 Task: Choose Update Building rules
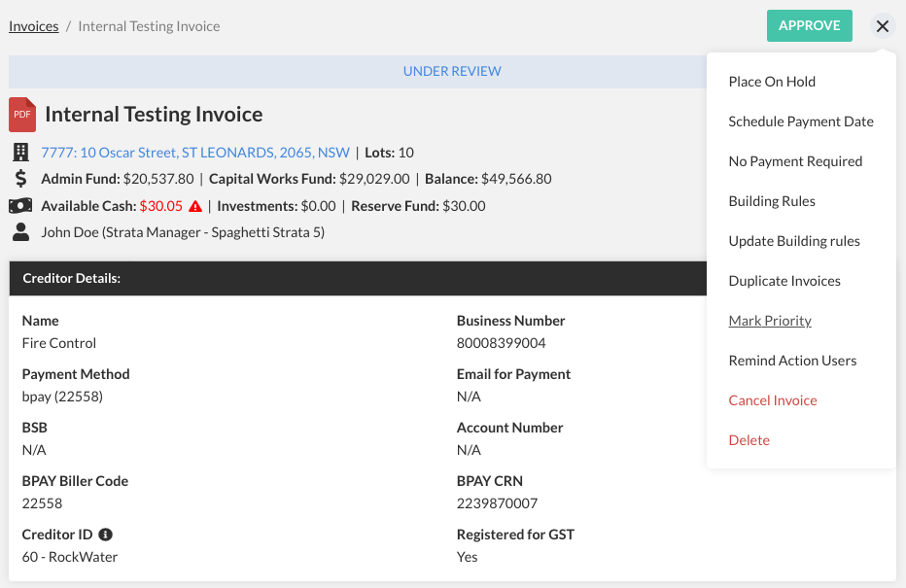click(x=794, y=241)
